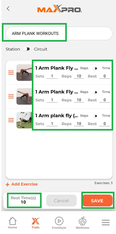Open the Home tab icon

13,221
